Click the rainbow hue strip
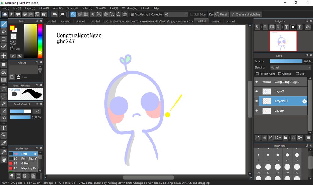 (x=40, y=41)
